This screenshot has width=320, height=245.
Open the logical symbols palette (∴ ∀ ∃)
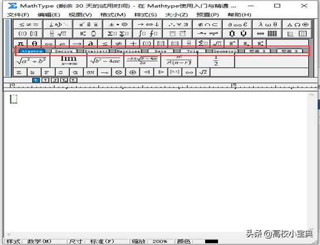coord(178,25)
